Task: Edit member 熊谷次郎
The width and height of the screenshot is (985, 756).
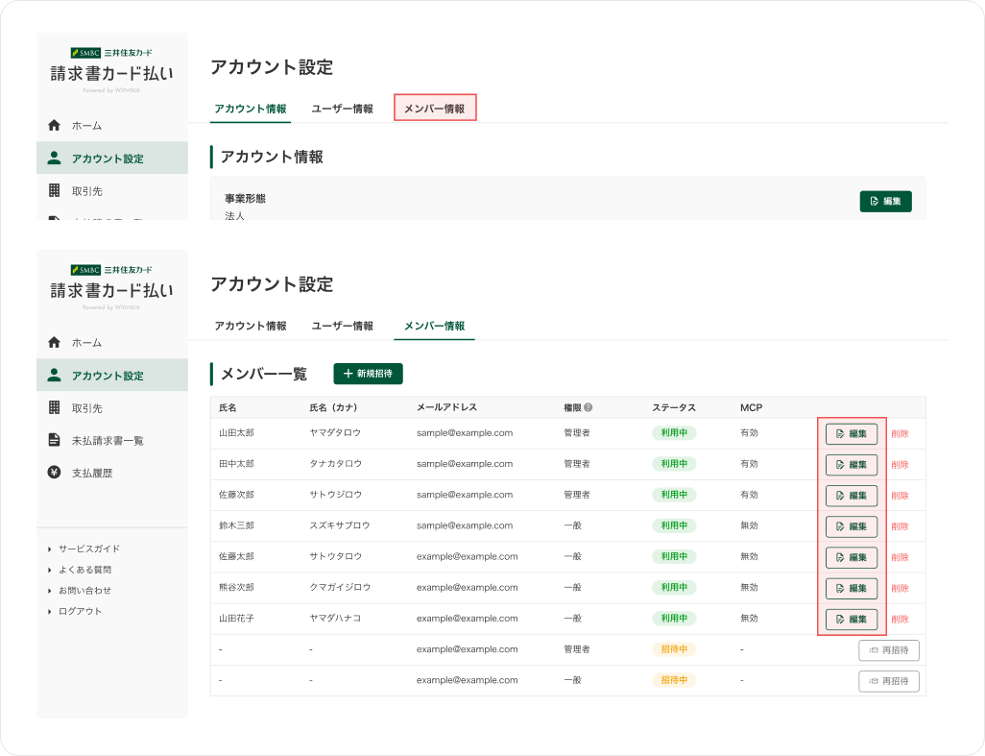Action: pos(852,588)
